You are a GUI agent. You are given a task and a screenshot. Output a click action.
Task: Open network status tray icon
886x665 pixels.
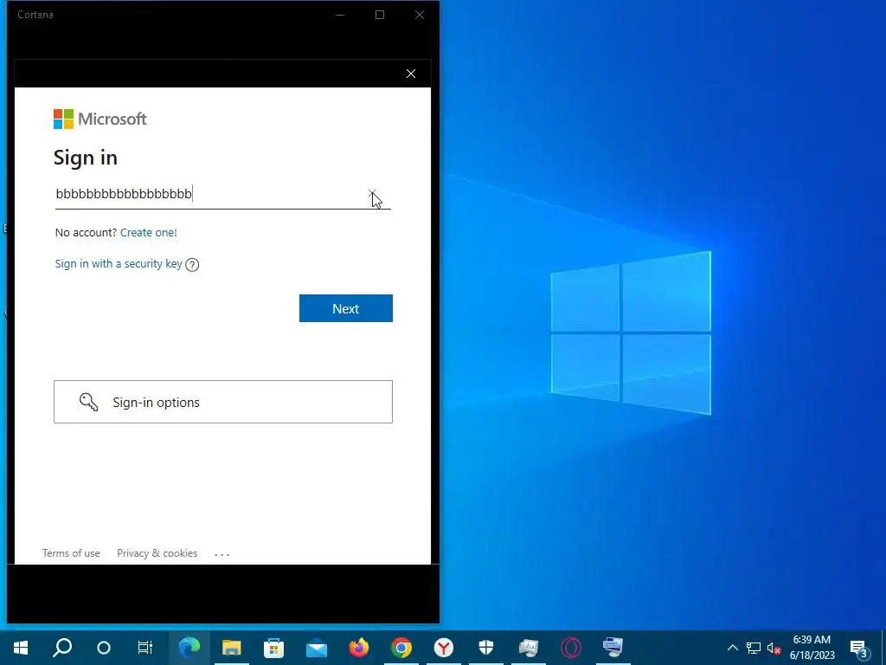point(754,648)
